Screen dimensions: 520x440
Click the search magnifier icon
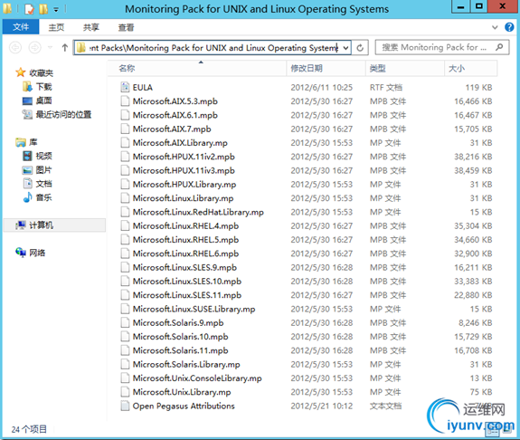499,47
